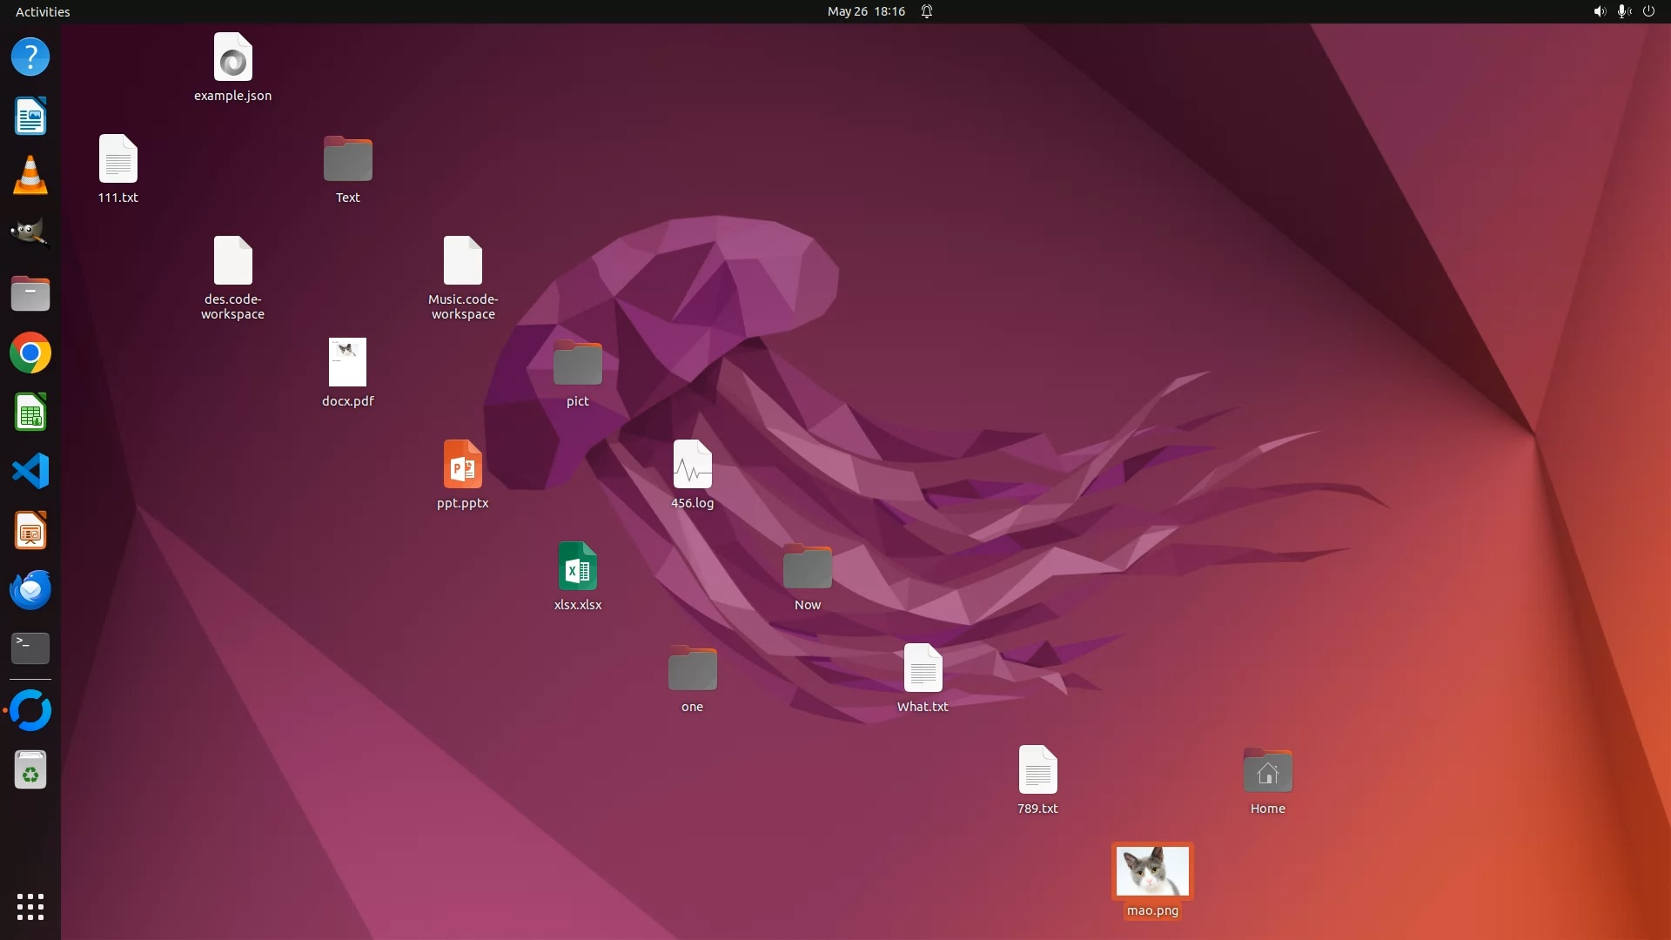Launch GIMP from the dock
The width and height of the screenshot is (1671, 940).
pos(30,234)
